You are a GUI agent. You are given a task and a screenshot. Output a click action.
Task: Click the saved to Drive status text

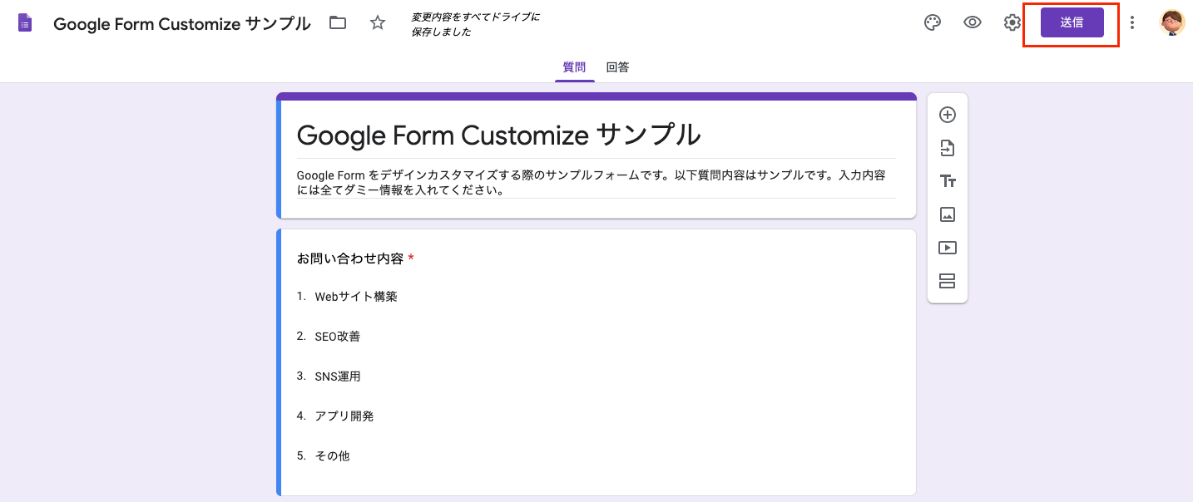[x=475, y=24]
